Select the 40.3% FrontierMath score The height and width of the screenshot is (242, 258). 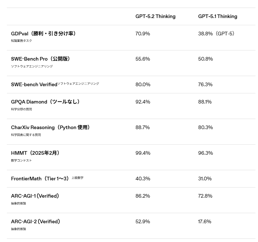click(143, 179)
